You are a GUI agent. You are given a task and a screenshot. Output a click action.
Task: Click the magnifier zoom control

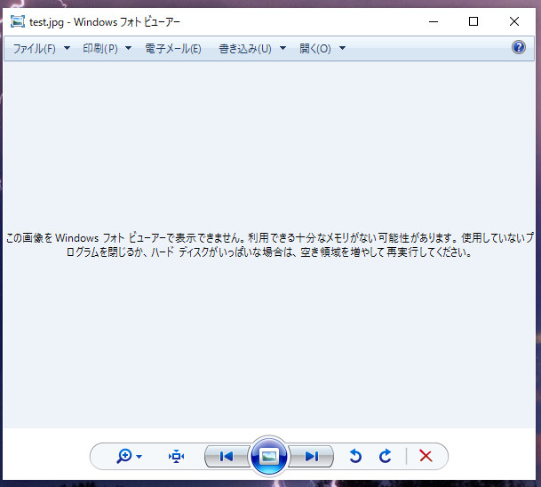tap(124, 456)
